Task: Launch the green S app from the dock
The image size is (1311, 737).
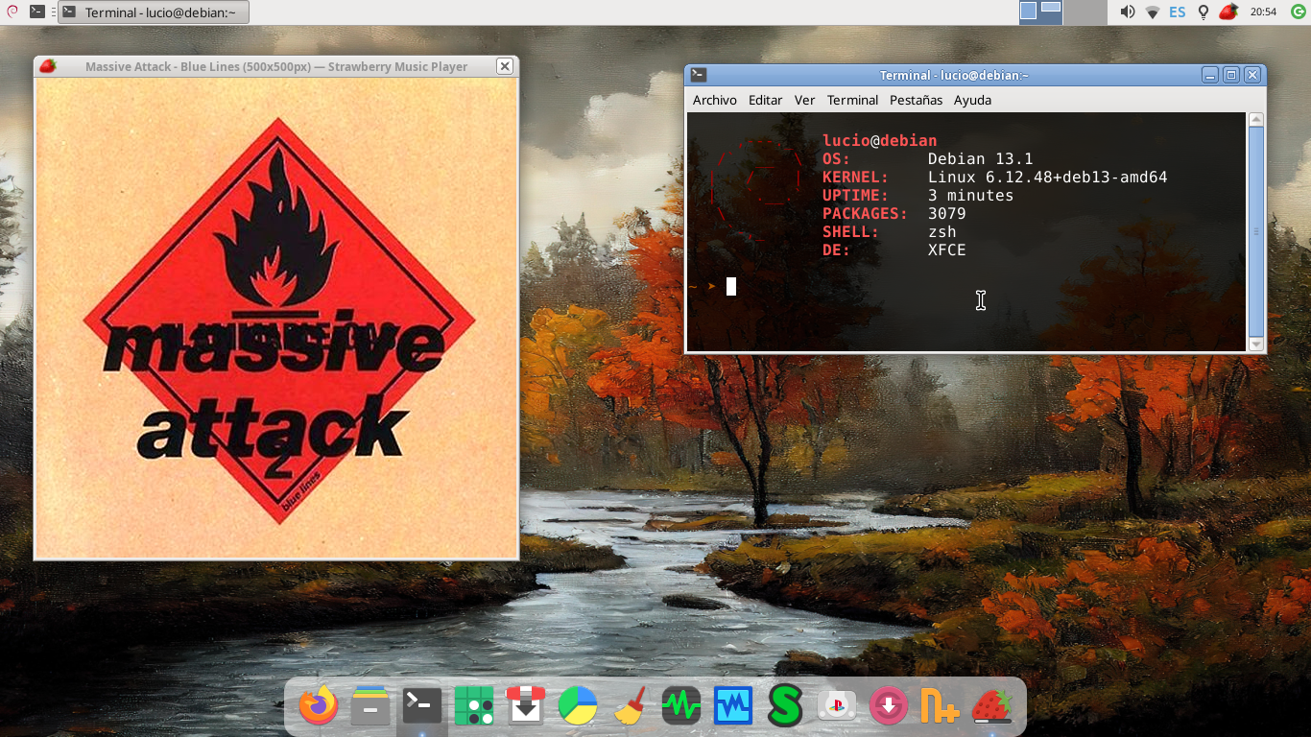Action: 785,706
